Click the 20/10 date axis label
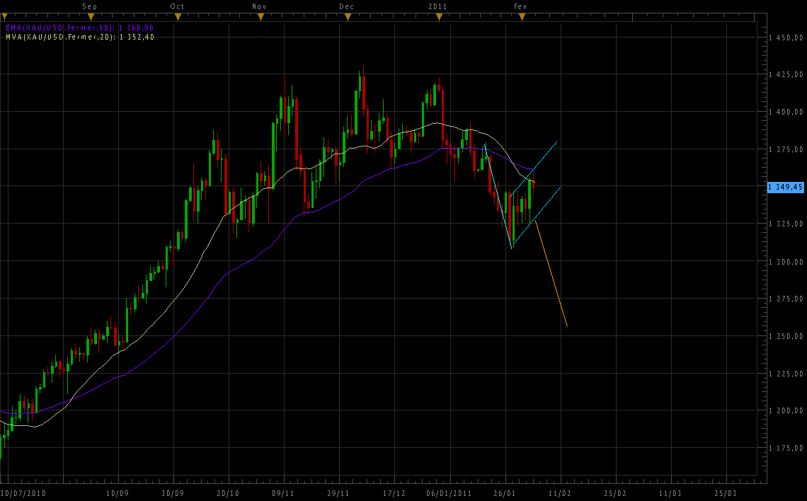Screen dimensions: 807x501 (227, 493)
